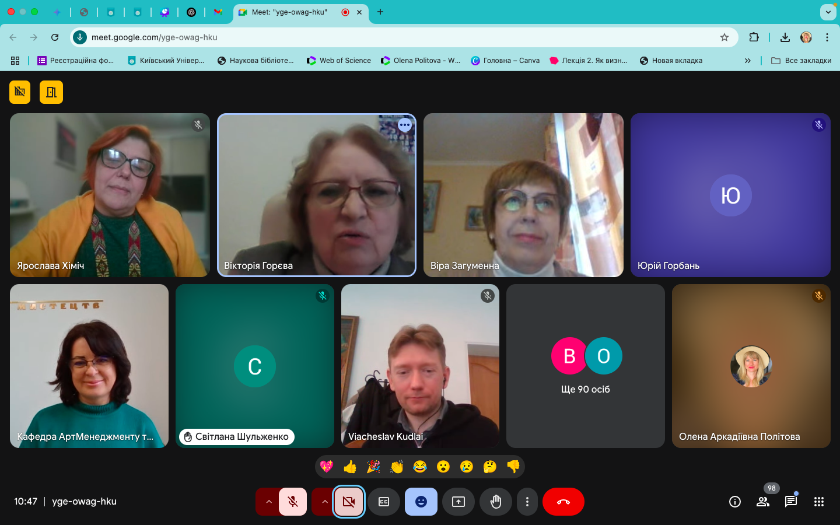Switch to the Meet "yge-owag-hku" tab
Viewport: 840px width, 525px height.
289,12
